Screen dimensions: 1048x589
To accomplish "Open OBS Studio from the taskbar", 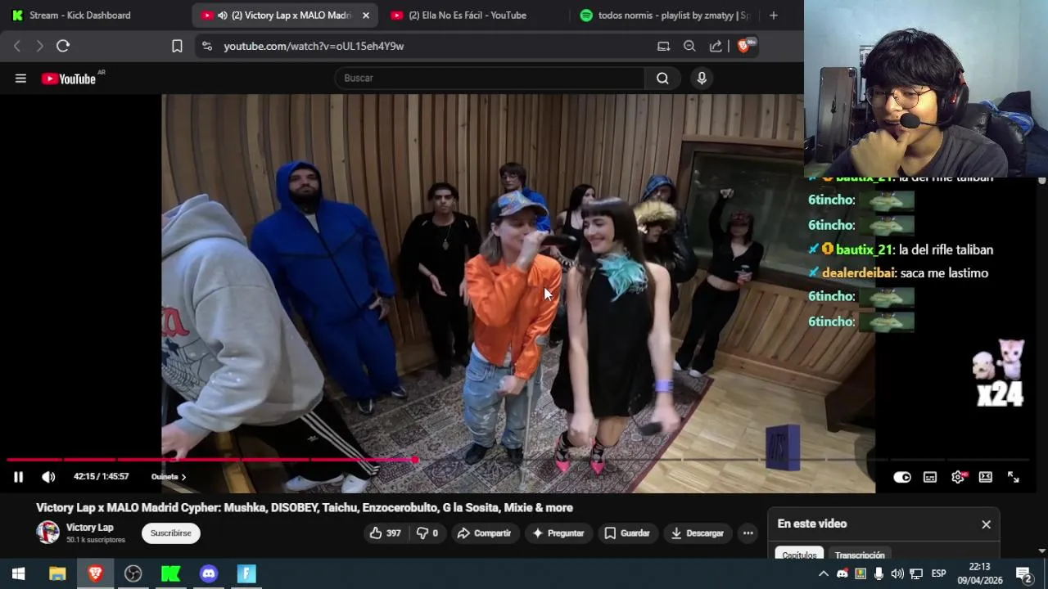I will [x=133, y=574].
